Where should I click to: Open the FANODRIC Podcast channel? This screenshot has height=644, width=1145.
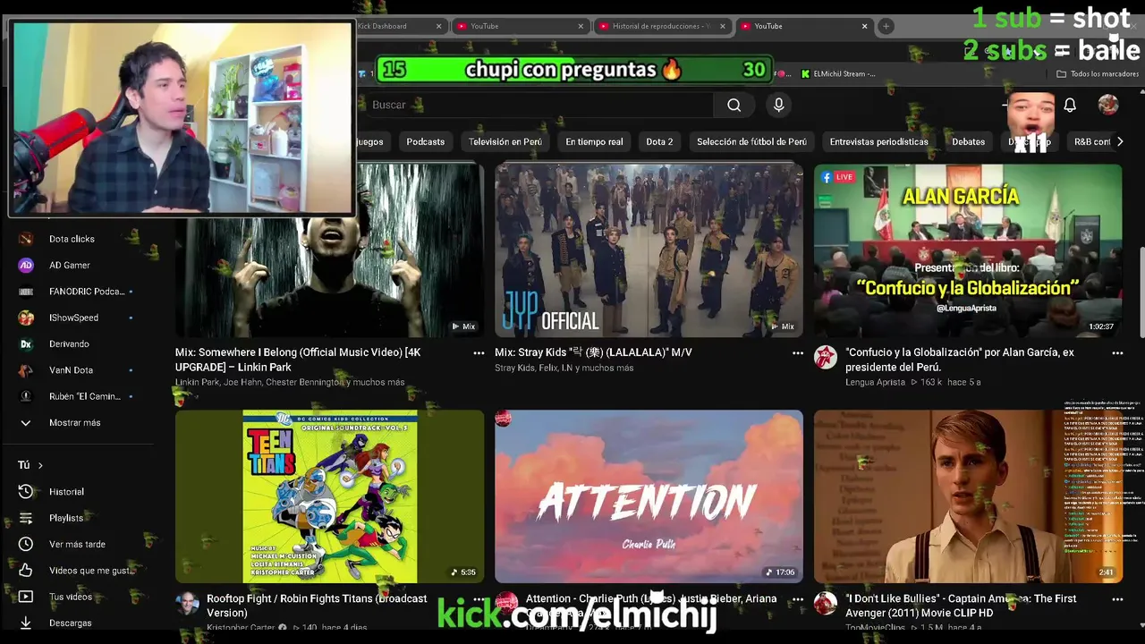(x=86, y=292)
